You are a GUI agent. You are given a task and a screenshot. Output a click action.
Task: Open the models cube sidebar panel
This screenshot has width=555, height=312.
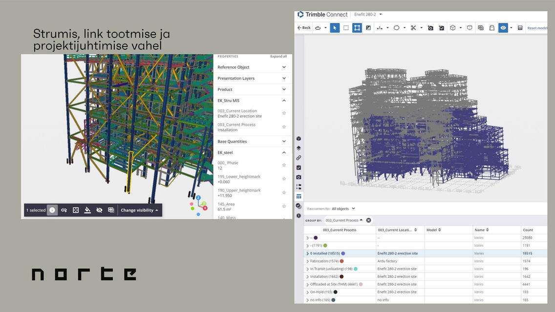[x=299, y=139]
